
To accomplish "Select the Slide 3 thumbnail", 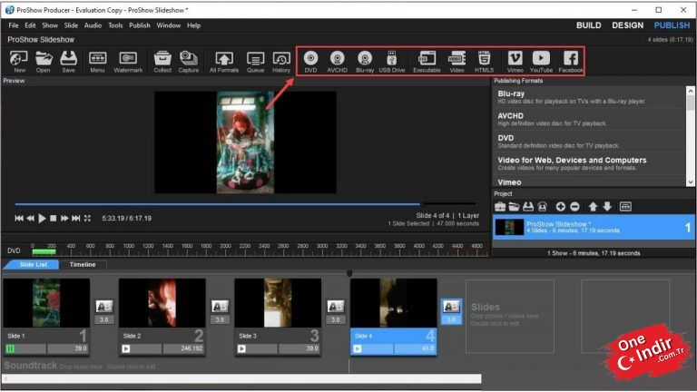I will [278, 303].
